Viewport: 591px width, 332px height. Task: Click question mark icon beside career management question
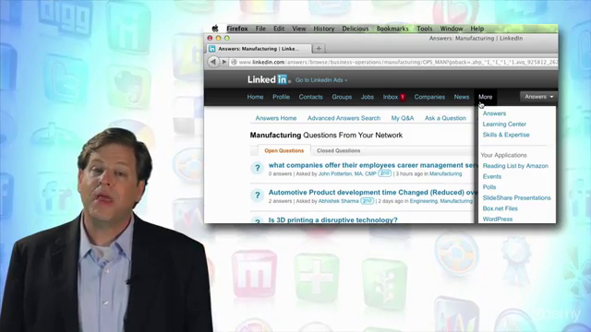point(258,168)
